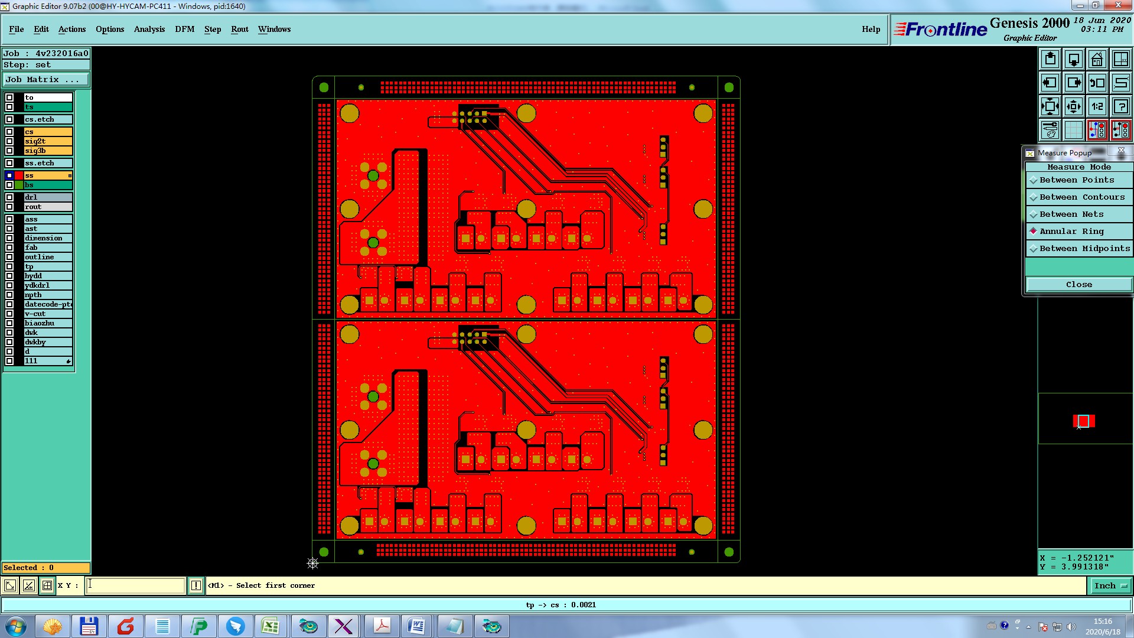Click into the X Y coordinate input field
Viewport: 1134px width, 638px height.
tap(136, 585)
